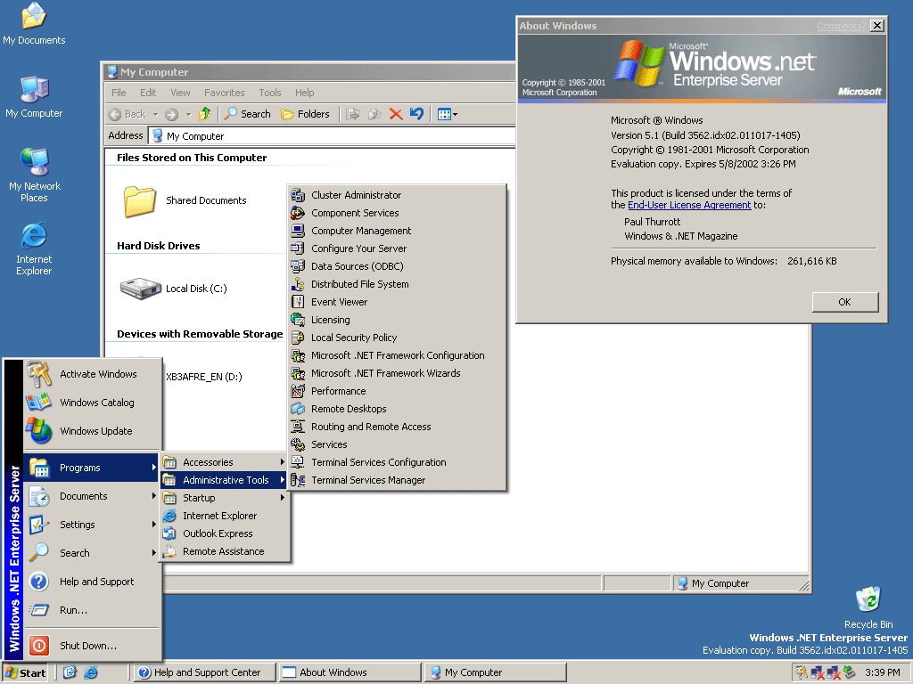Open the Licensing tool
The width and height of the screenshot is (913, 684).
pyautogui.click(x=397, y=320)
